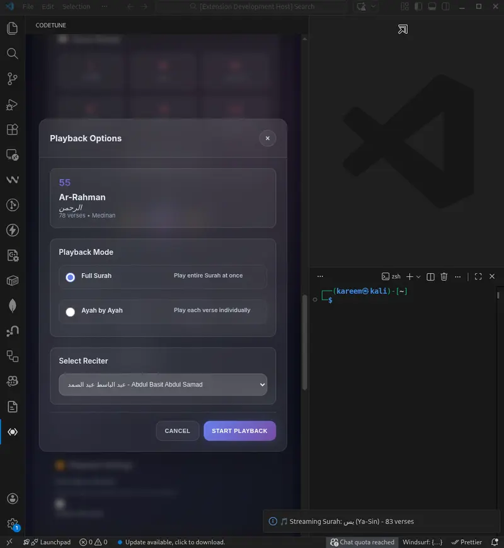
Task: Go forward with the navigation arrow
Action: [x=144, y=7]
